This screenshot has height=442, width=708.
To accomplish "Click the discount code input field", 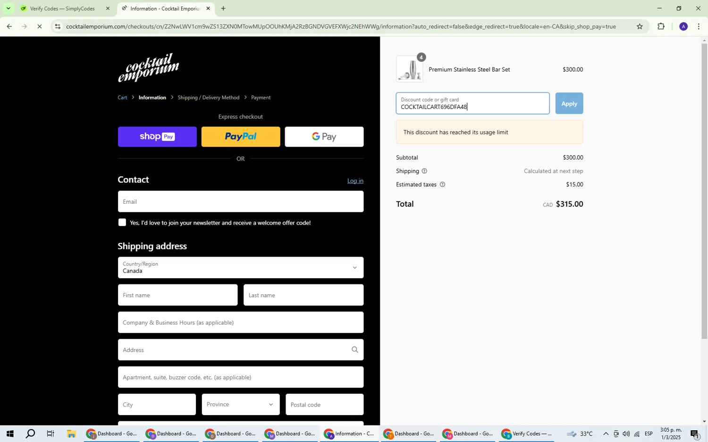I will coord(473,103).
